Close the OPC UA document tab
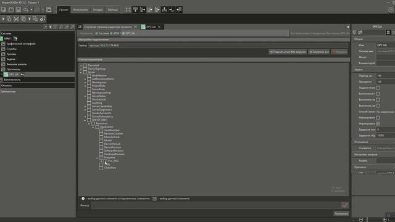The height and width of the screenshot is (222, 395). pos(159,27)
